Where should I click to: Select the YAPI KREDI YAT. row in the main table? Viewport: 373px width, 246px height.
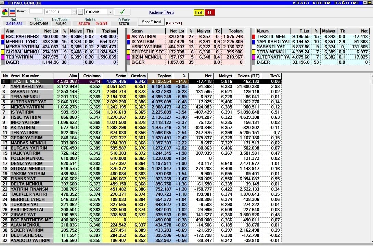coord(141,86)
